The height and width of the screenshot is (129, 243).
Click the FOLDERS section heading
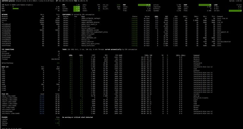[5, 117]
